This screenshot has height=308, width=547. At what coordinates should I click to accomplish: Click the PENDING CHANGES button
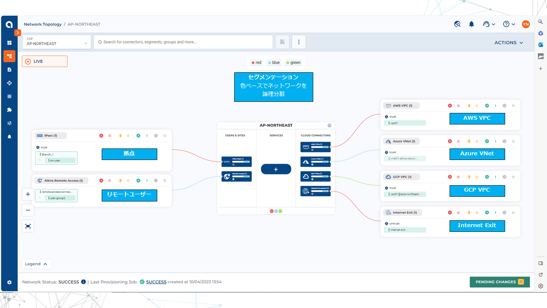pos(499,282)
